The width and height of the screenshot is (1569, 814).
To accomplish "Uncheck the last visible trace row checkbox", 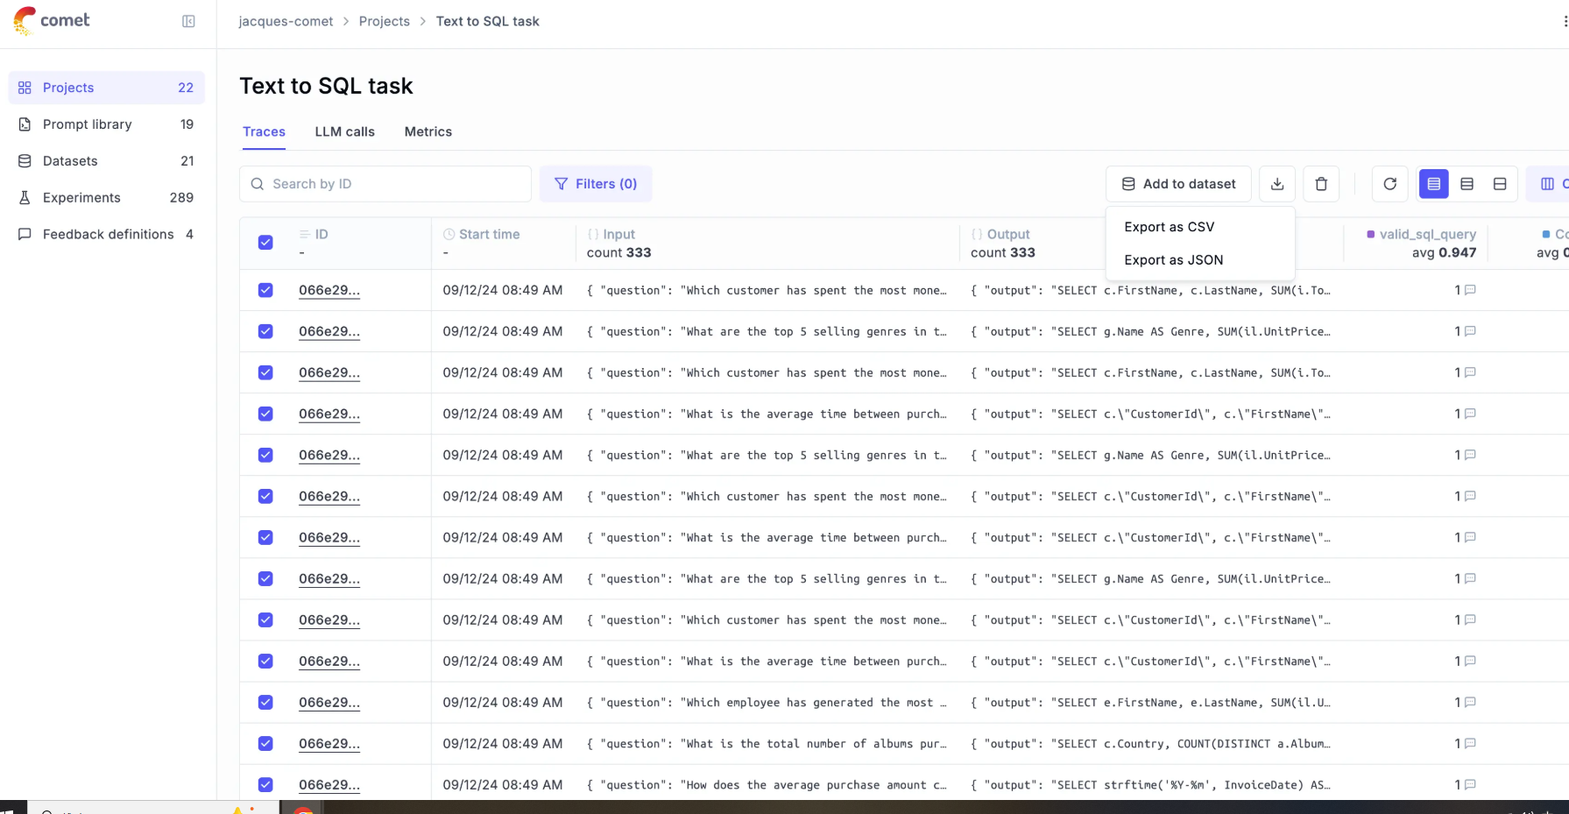I will tap(265, 785).
